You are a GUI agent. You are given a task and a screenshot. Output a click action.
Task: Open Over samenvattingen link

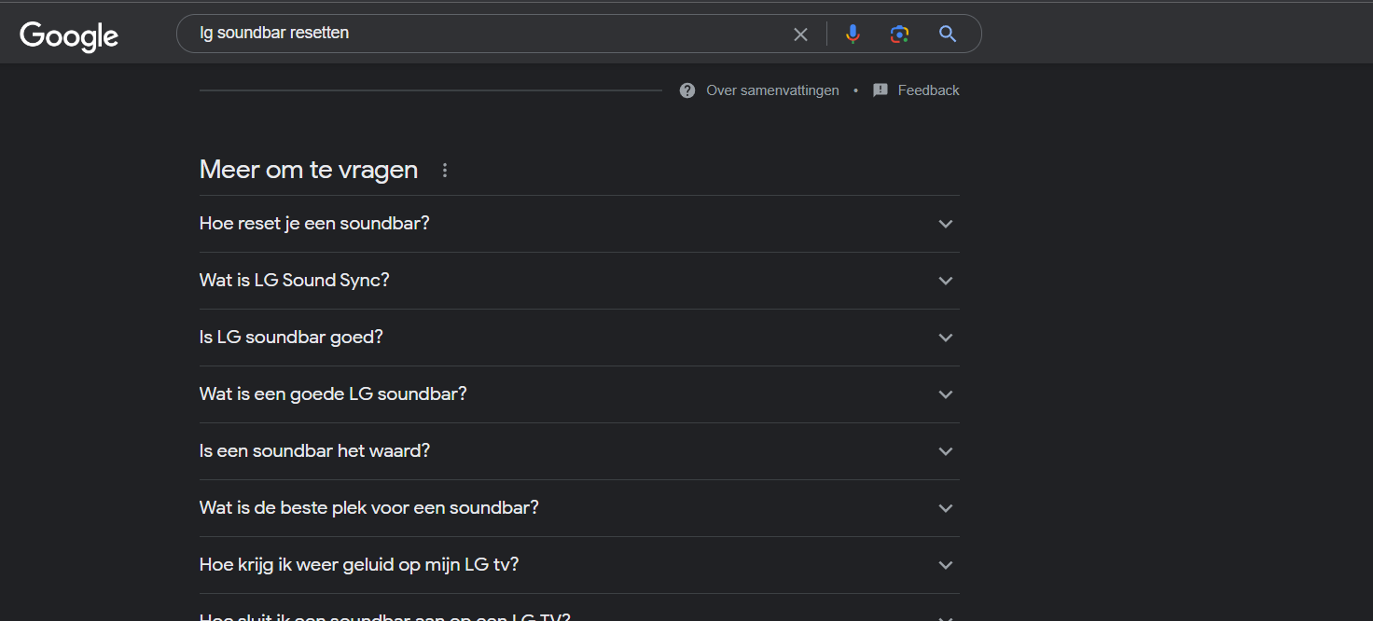772,90
